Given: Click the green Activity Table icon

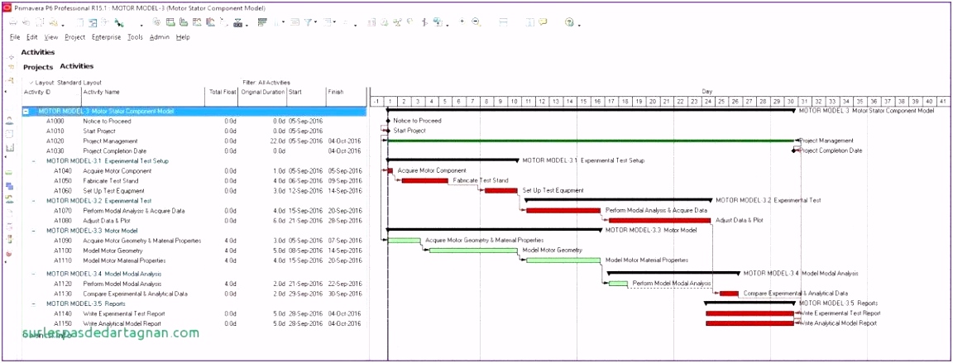Looking at the screenshot, I should [x=169, y=22].
